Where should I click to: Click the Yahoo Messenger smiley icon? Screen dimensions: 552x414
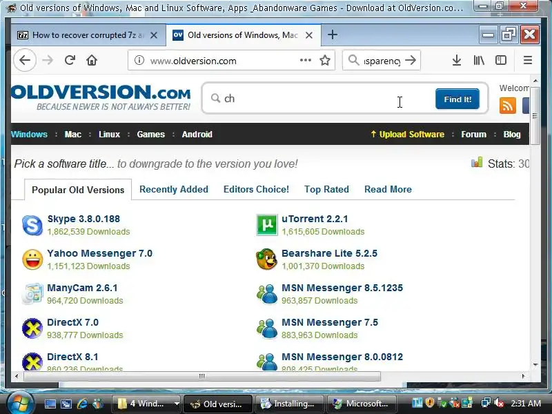(x=32, y=260)
